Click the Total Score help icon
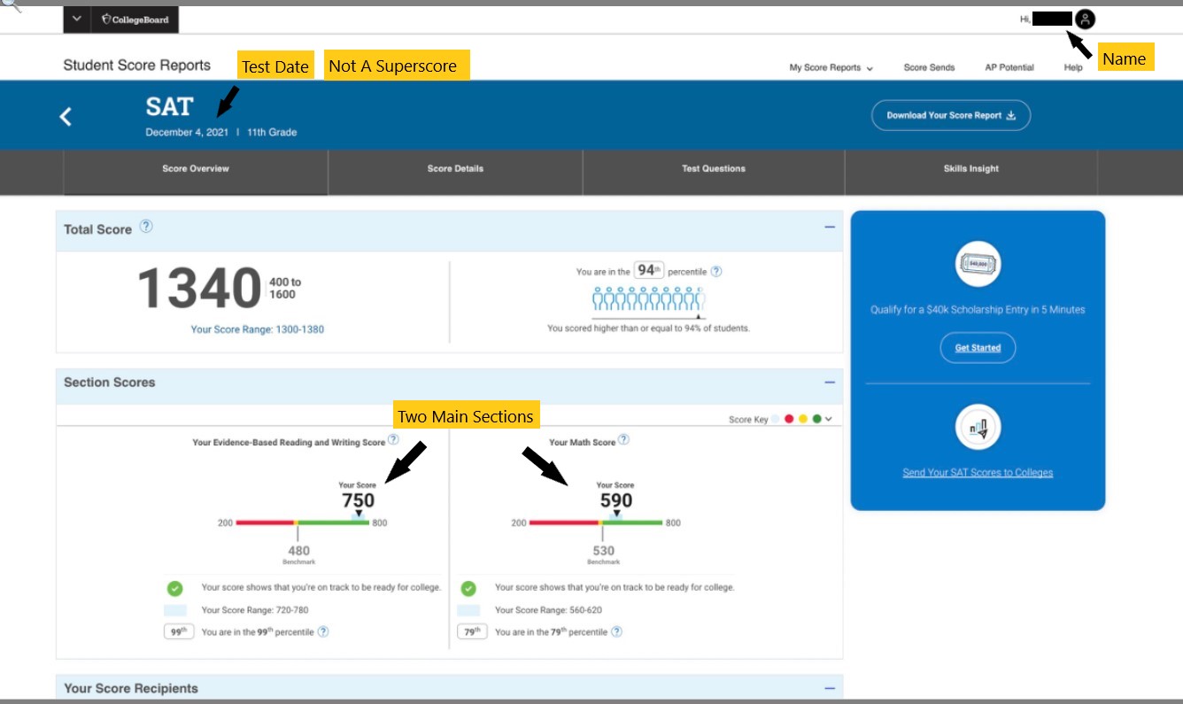The image size is (1183, 704). (146, 227)
